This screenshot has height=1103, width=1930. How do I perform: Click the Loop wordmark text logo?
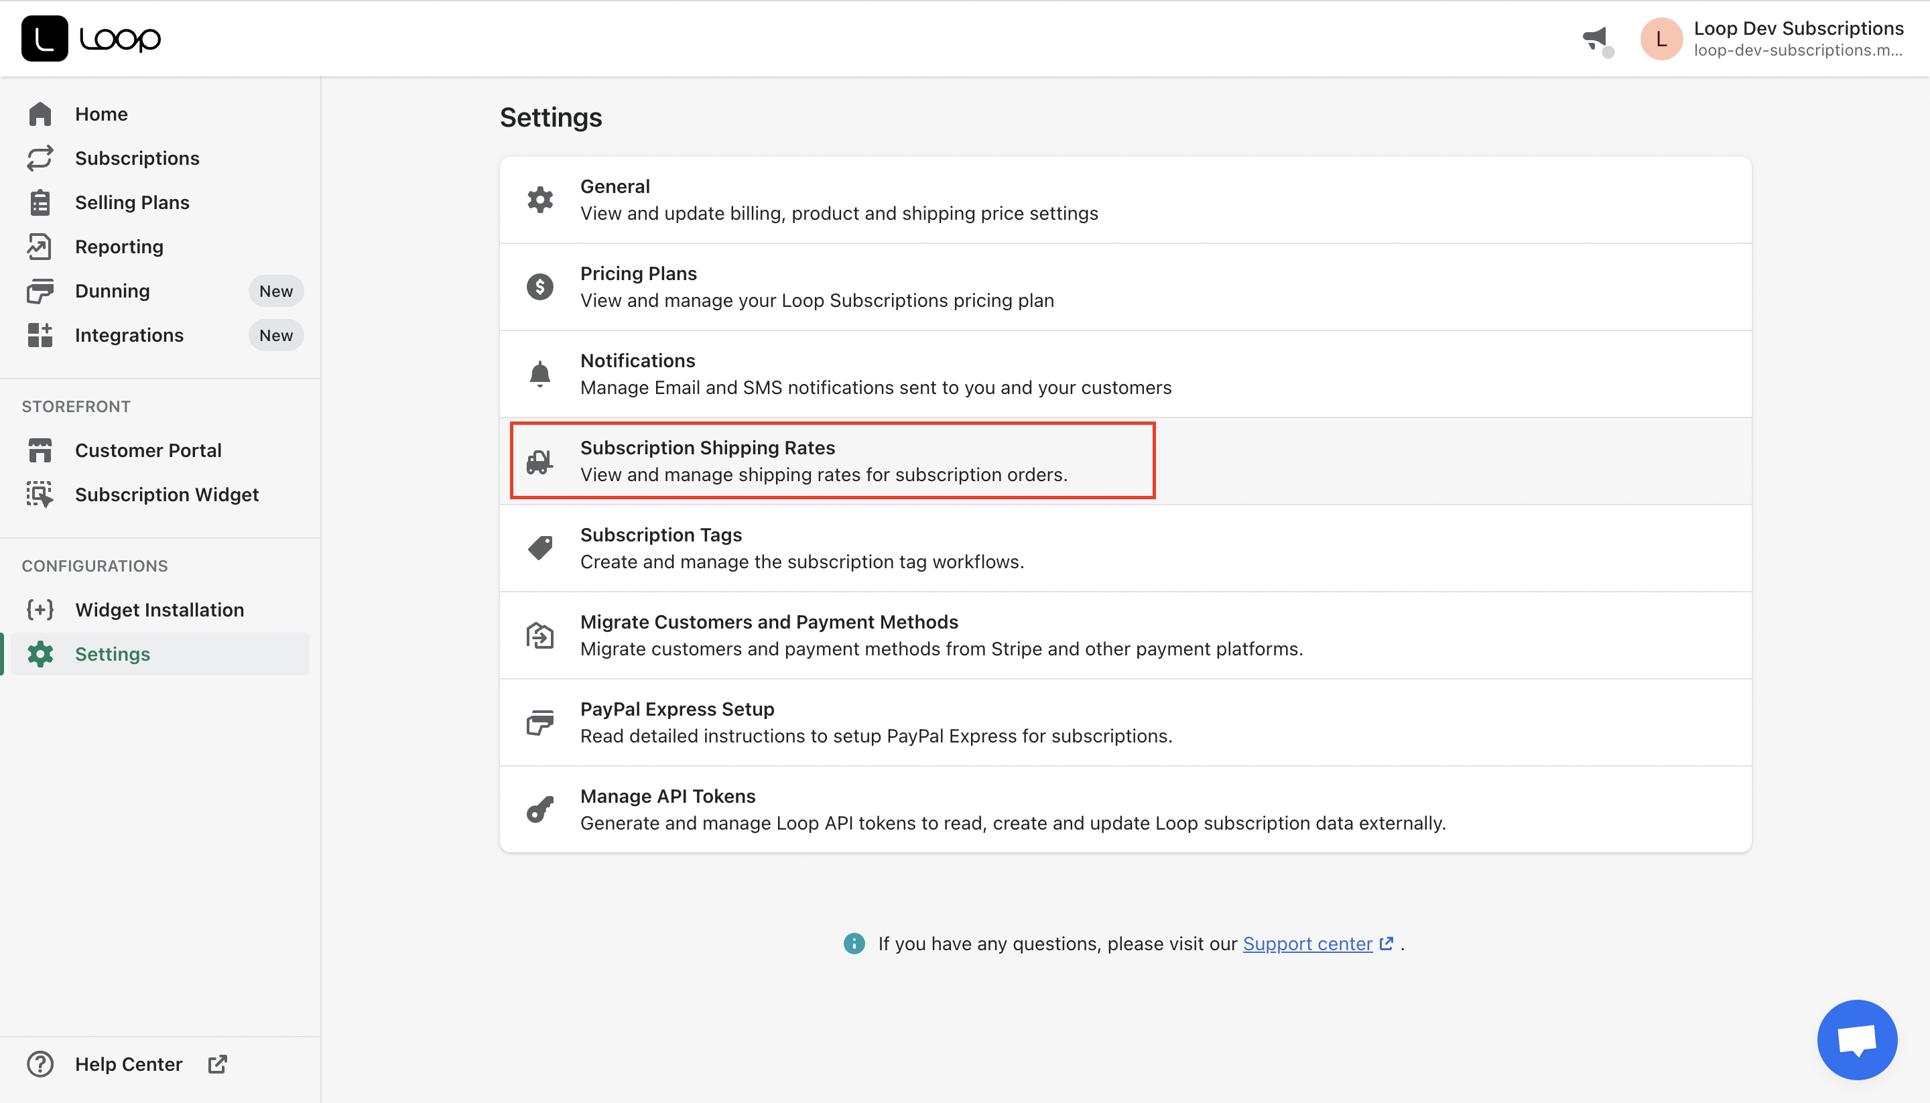[x=120, y=39]
